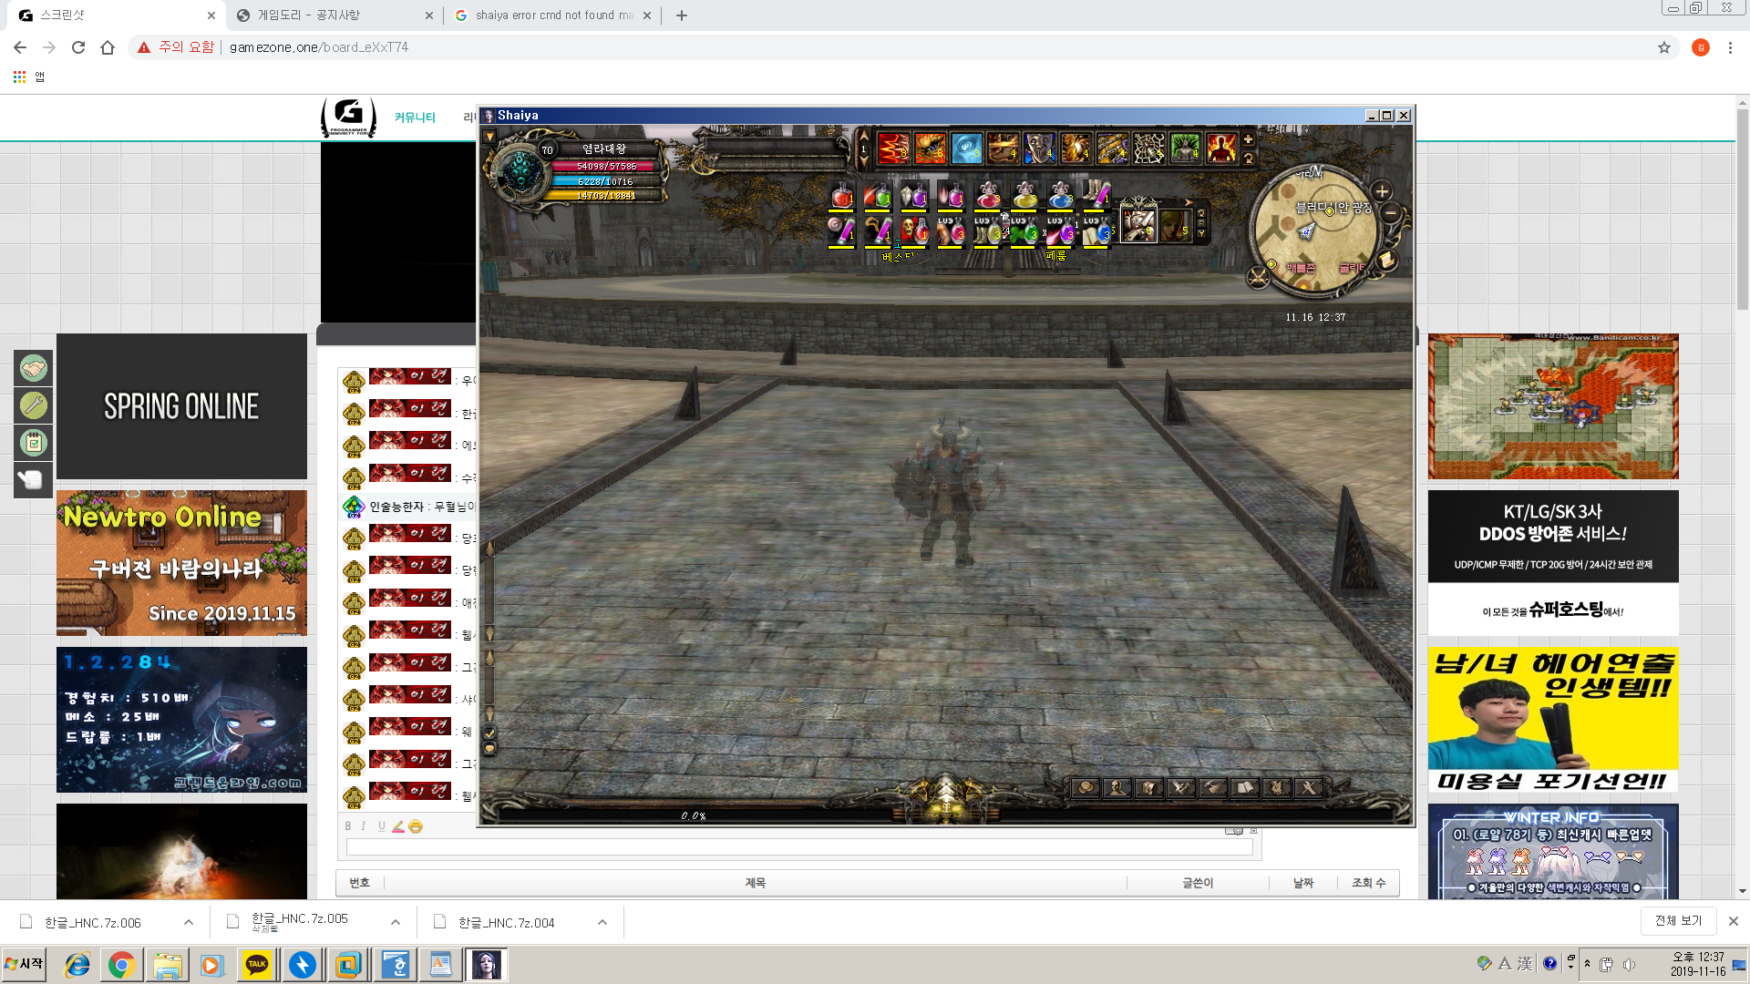Open the 커뮤니티 menu item
The image size is (1750, 984).
[415, 118]
